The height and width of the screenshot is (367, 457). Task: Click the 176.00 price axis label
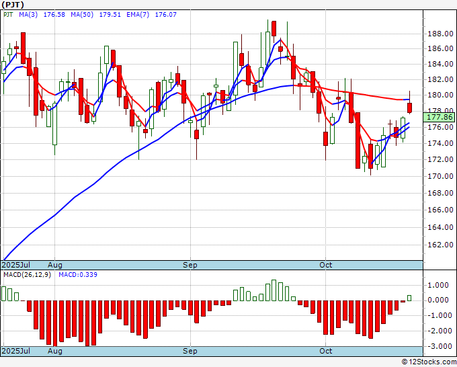pos(440,127)
